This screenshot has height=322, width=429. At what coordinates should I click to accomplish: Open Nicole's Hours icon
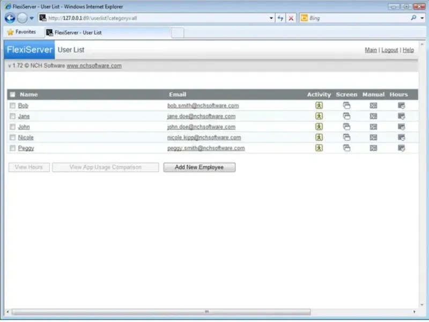401,137
